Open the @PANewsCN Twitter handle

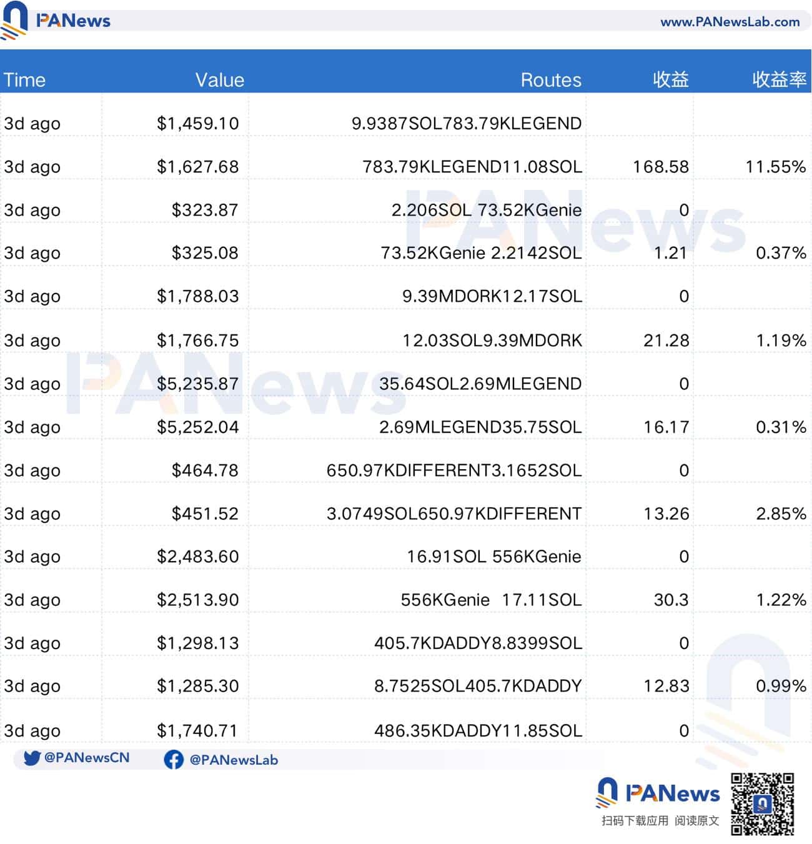coord(87,758)
